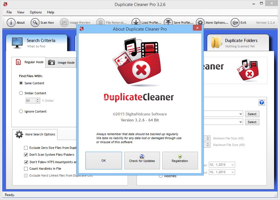Click the camera icon for Image Mode

click(51, 62)
